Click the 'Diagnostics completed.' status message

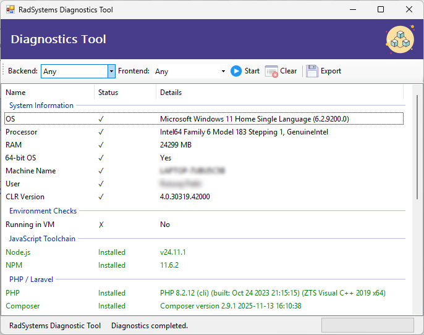(150, 326)
